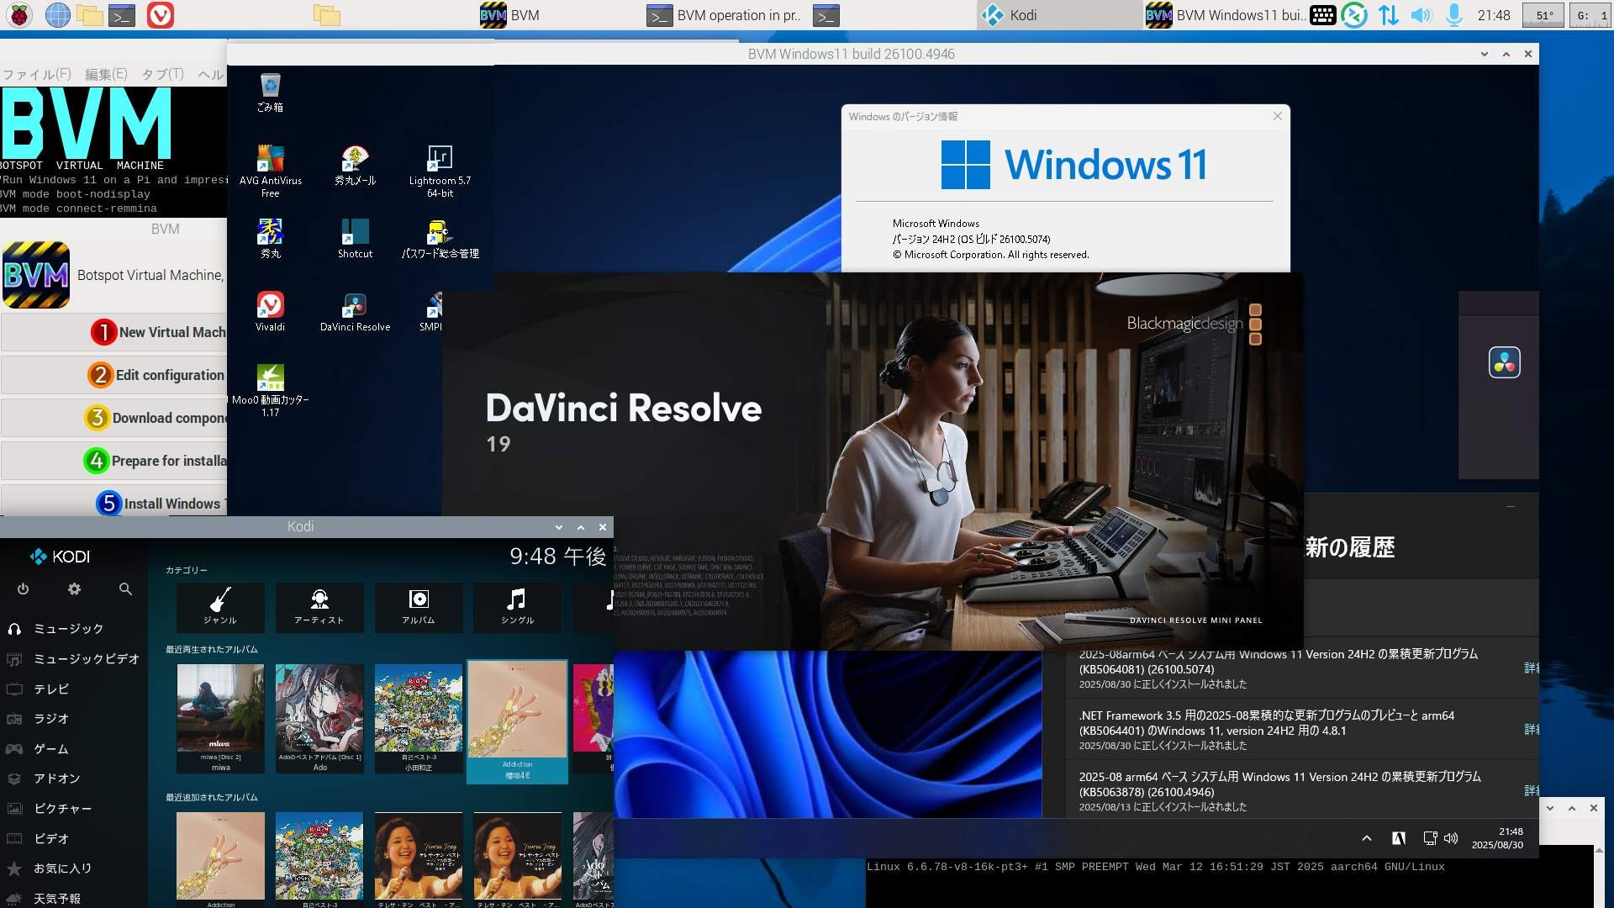The width and height of the screenshot is (1614, 908).
Task: Open the ファイル(F) menu in the terminal
Action: point(37,74)
